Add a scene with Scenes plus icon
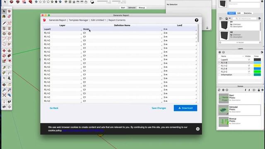265x149 pixels. [x=223, y=90]
